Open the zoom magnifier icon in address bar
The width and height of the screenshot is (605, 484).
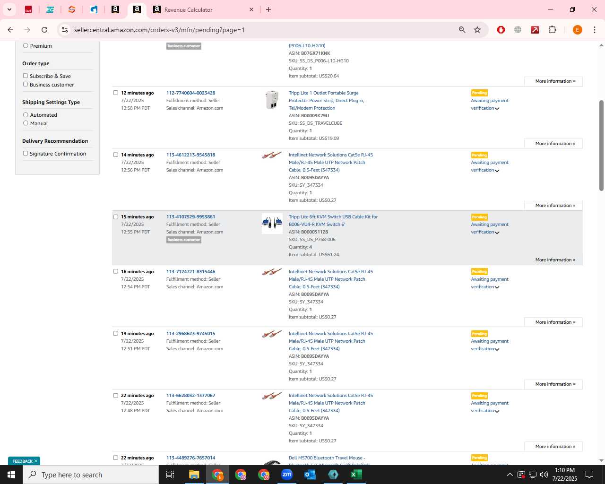[x=462, y=30]
